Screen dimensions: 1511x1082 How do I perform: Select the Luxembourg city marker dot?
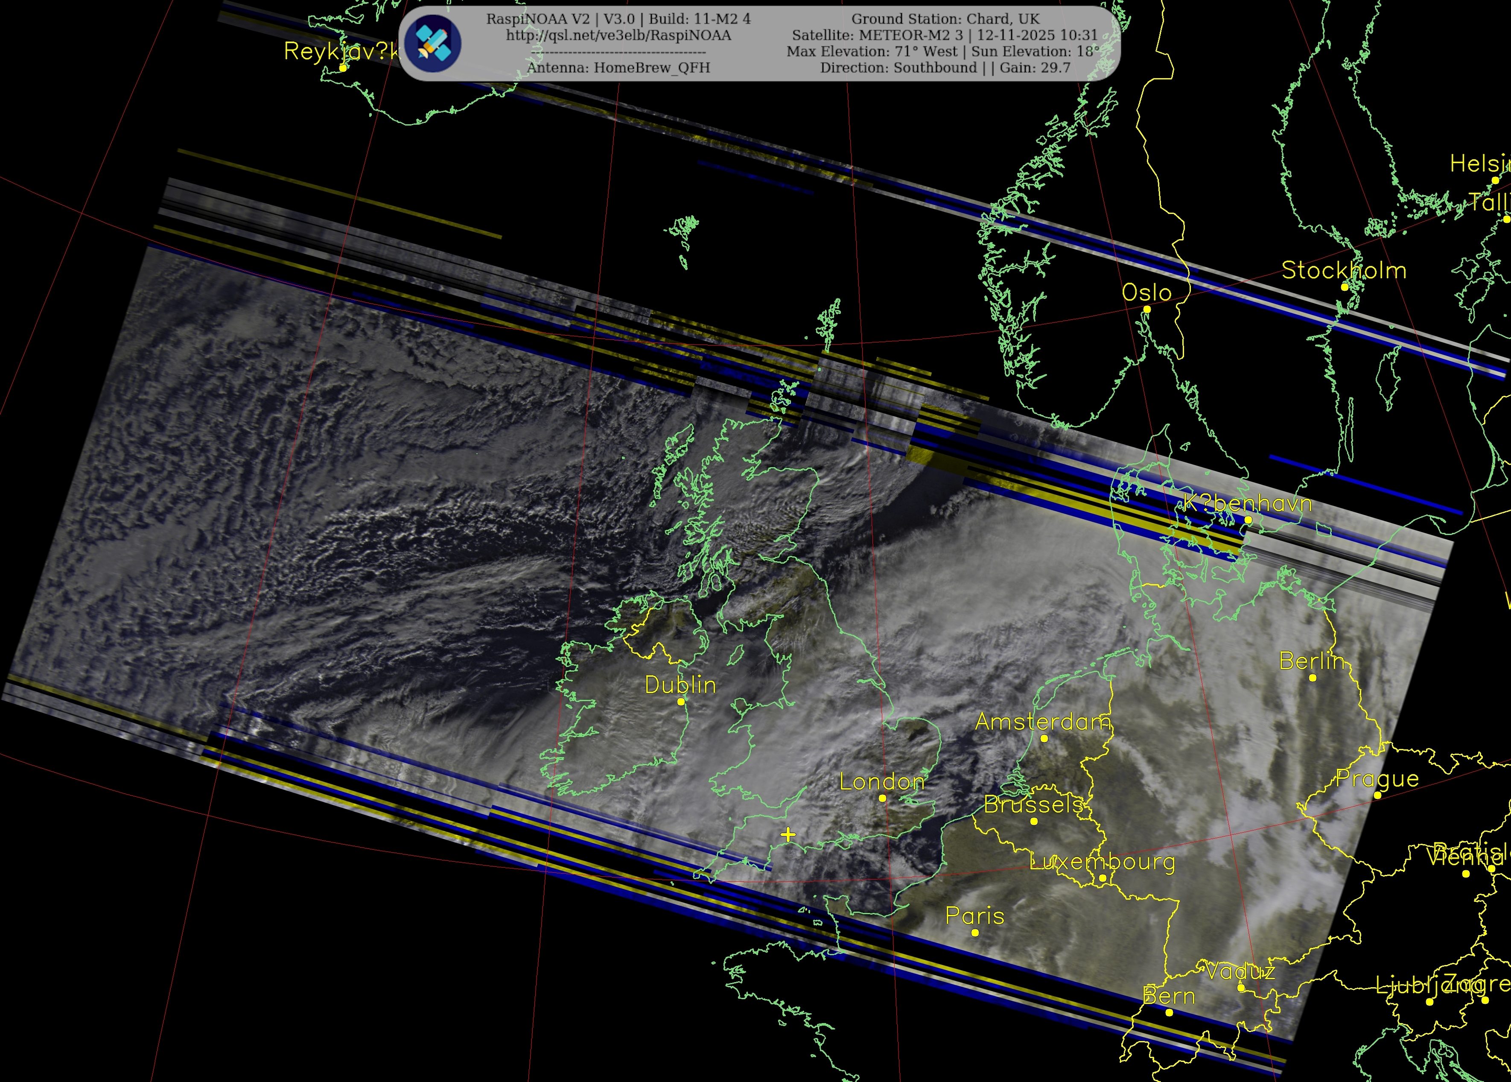pos(1102,878)
